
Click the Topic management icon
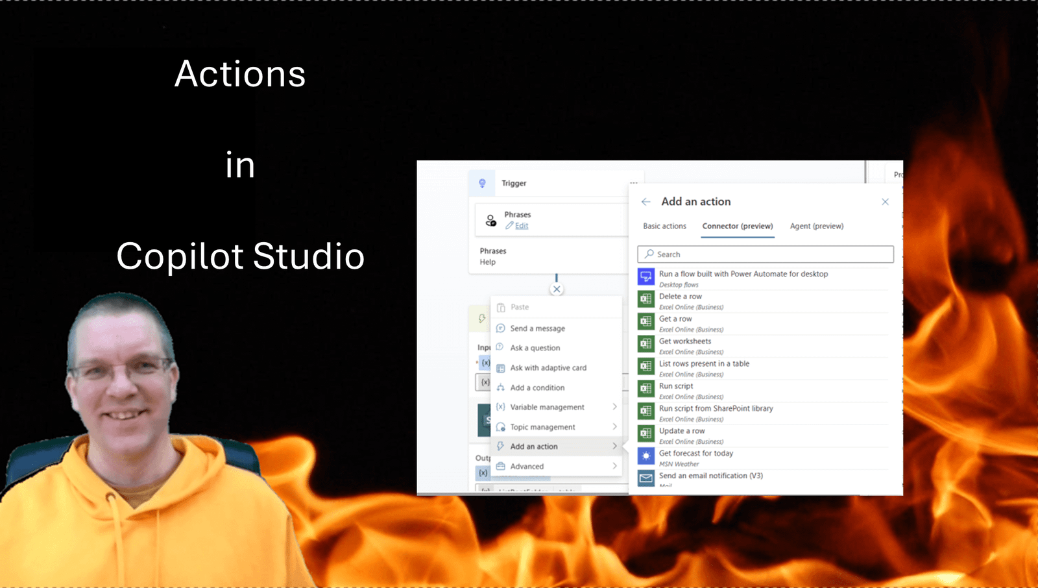500,427
